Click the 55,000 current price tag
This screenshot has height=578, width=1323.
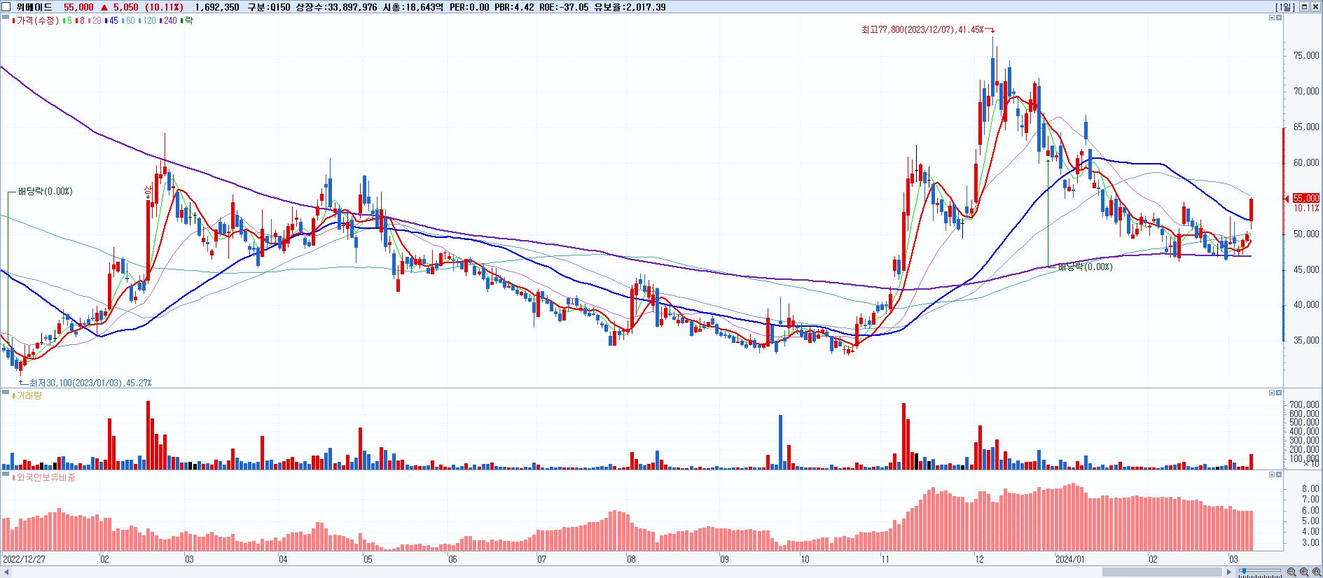tap(1306, 199)
